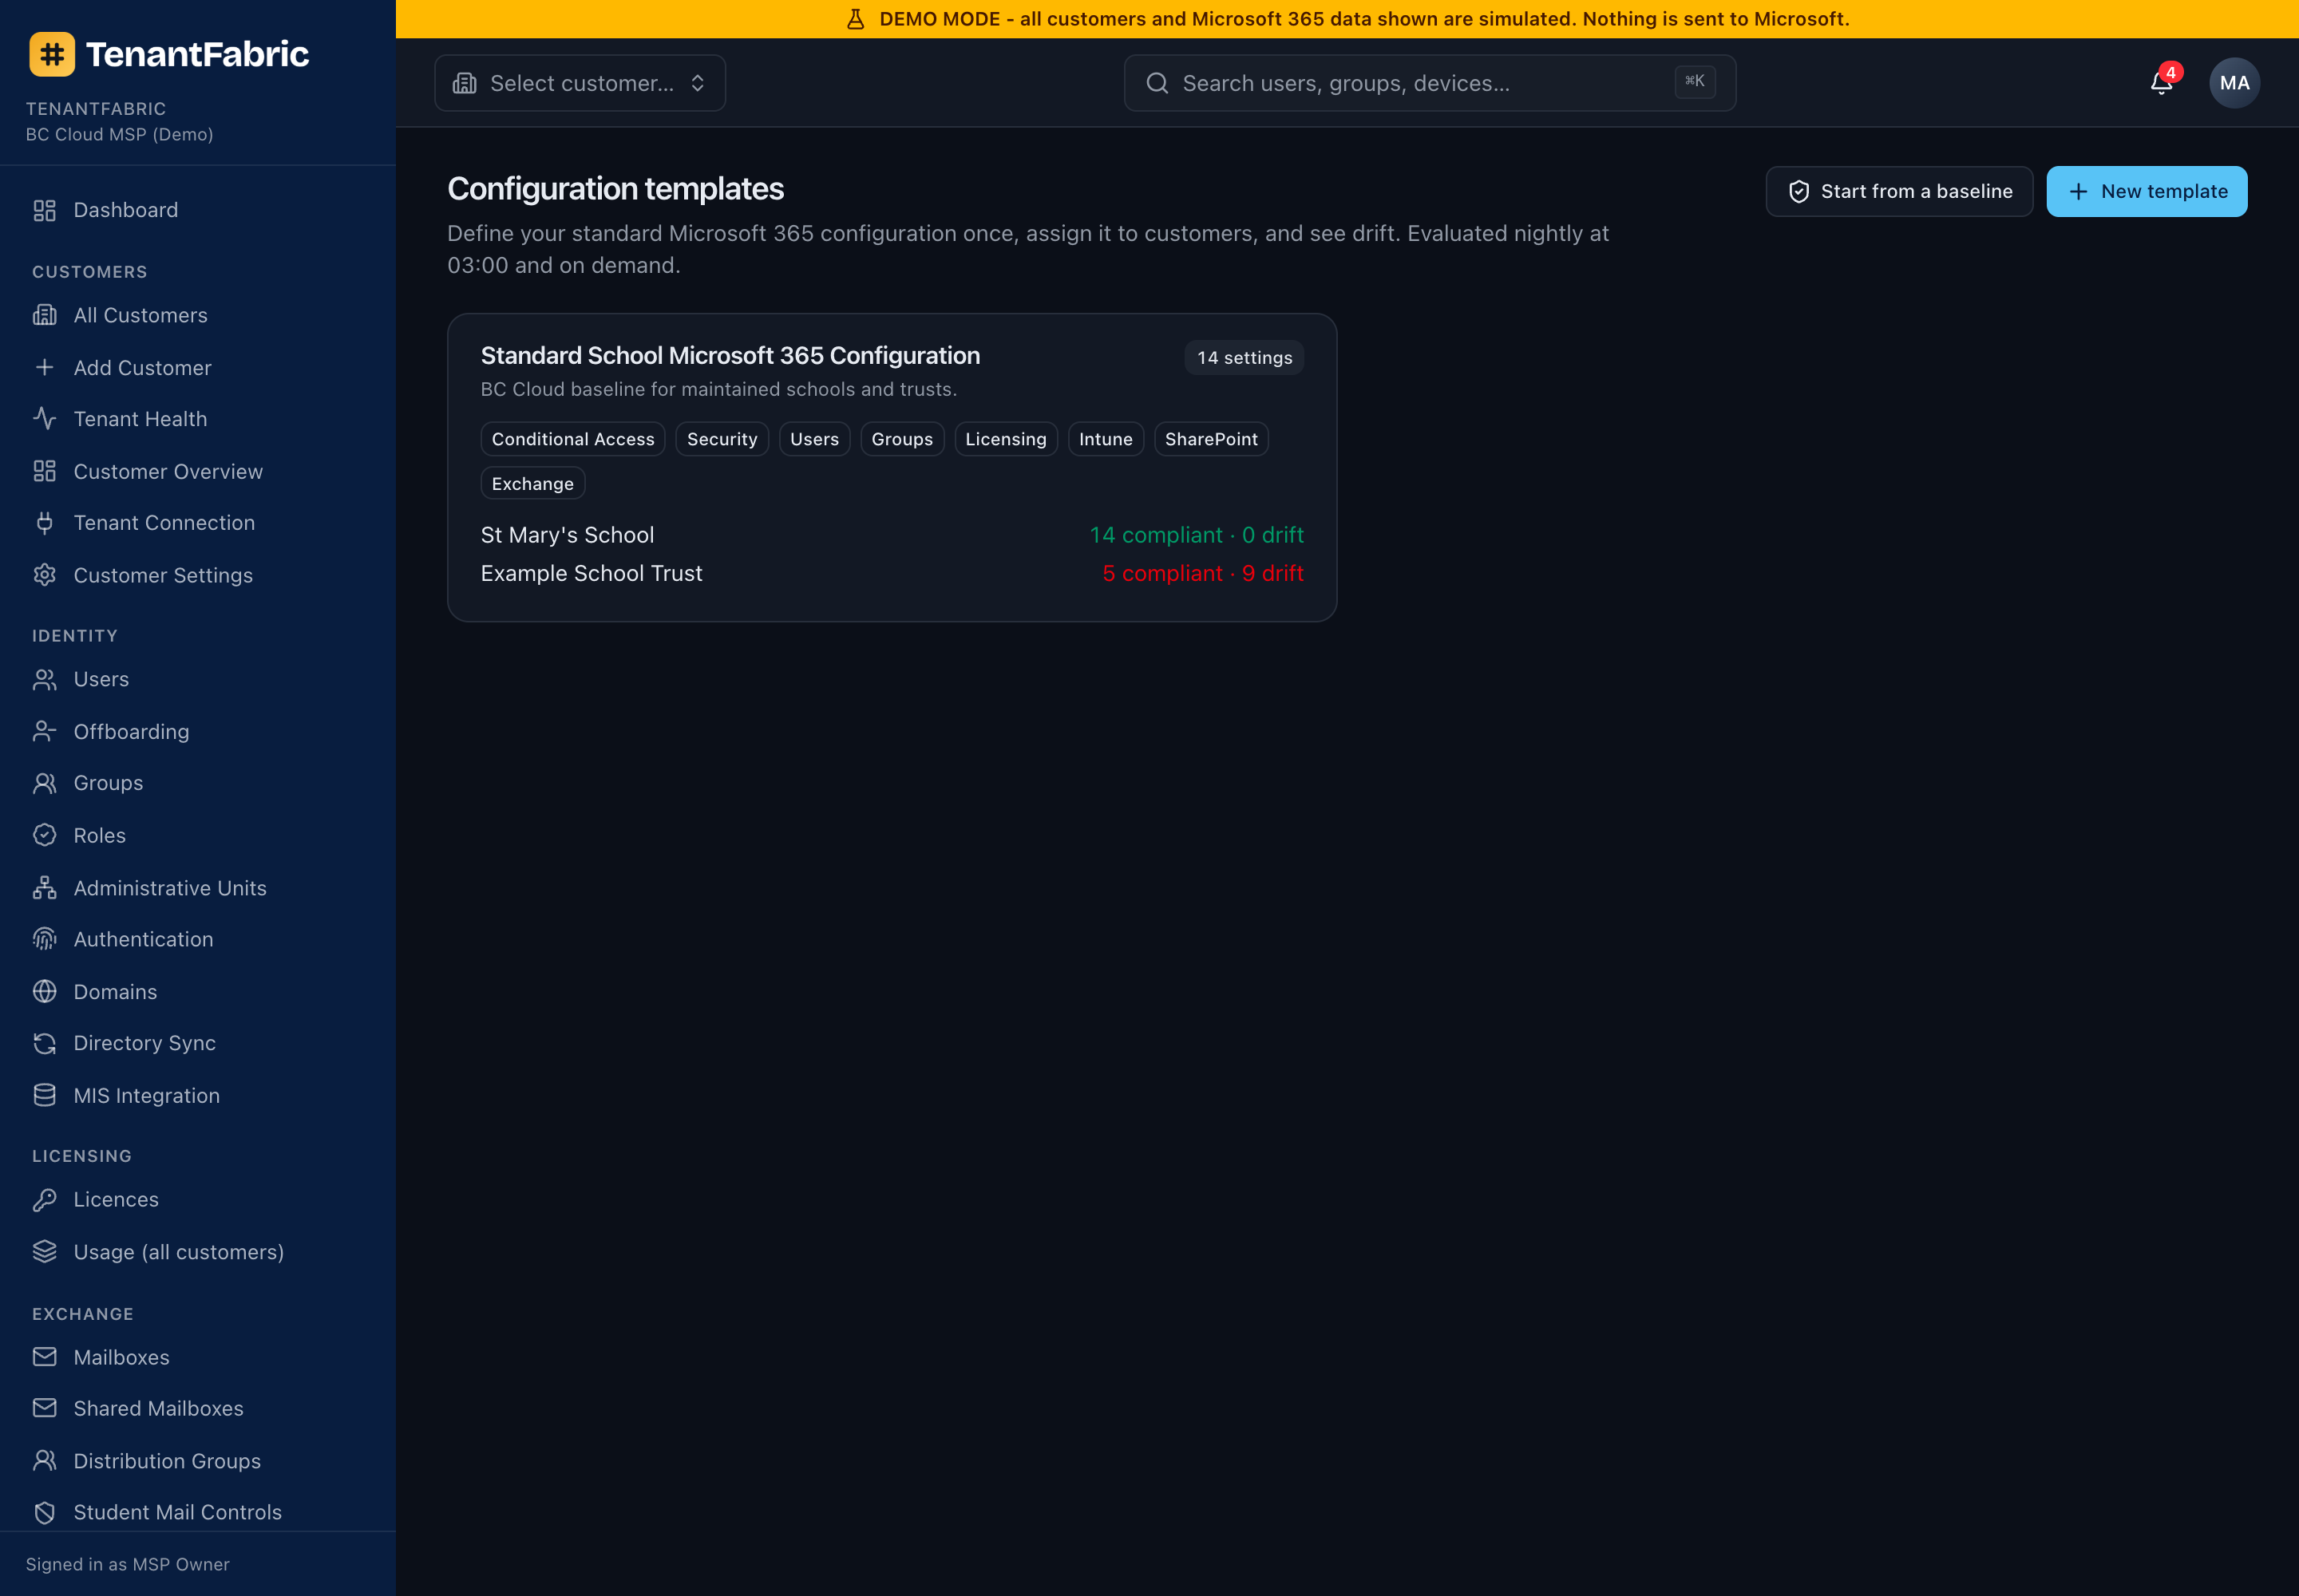The width and height of the screenshot is (2299, 1596).
Task: Click the Add Customer plus icon
Action: click(x=44, y=367)
